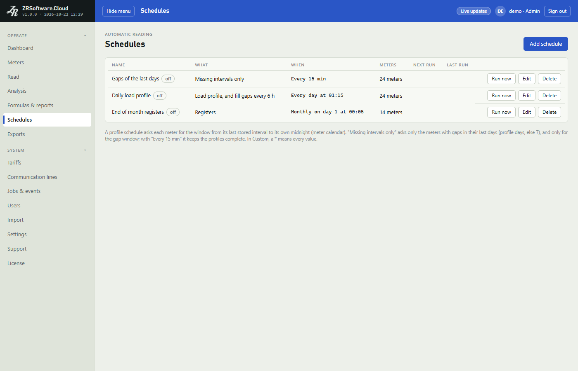Click the 'Every 15 min' cell
This screenshot has width=578, height=371.
coord(308,79)
